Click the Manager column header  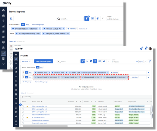101,102
